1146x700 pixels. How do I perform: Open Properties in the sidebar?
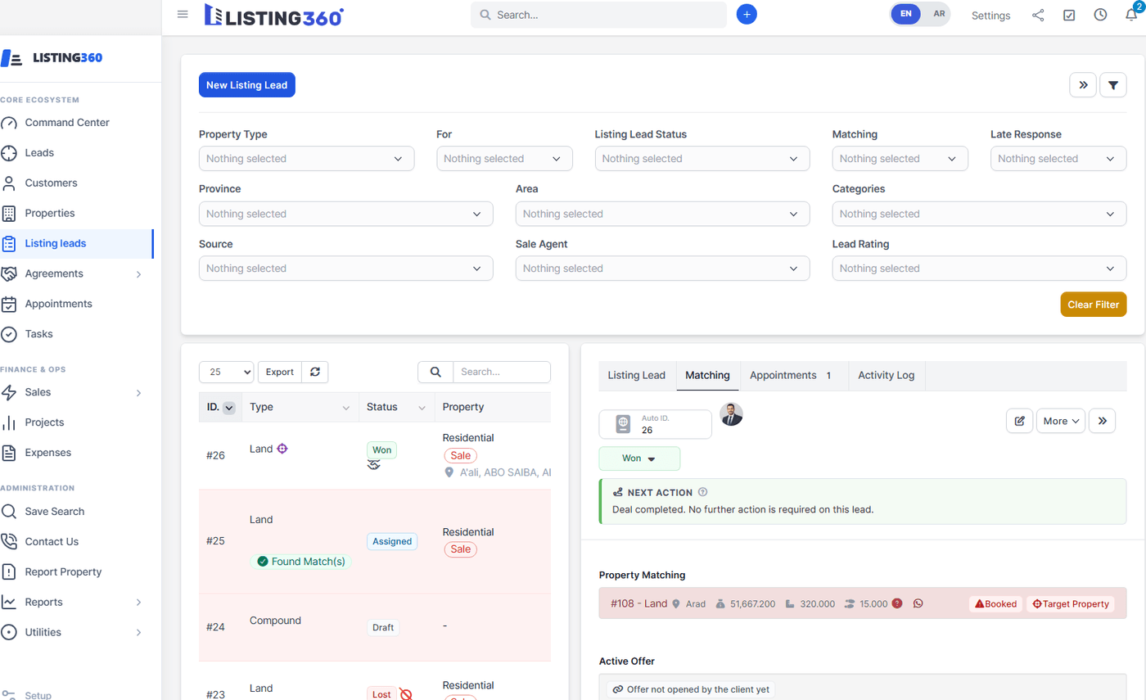click(x=50, y=213)
